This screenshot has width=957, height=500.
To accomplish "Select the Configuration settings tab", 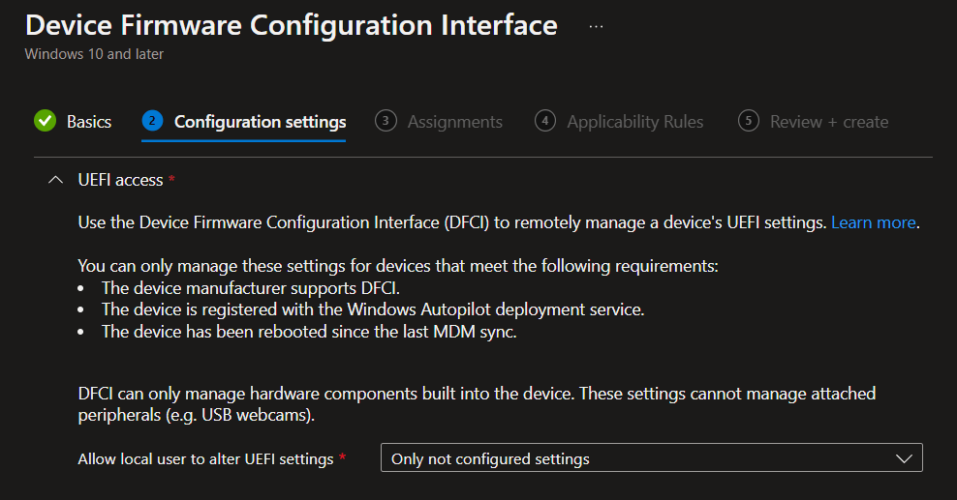I will click(x=260, y=122).
